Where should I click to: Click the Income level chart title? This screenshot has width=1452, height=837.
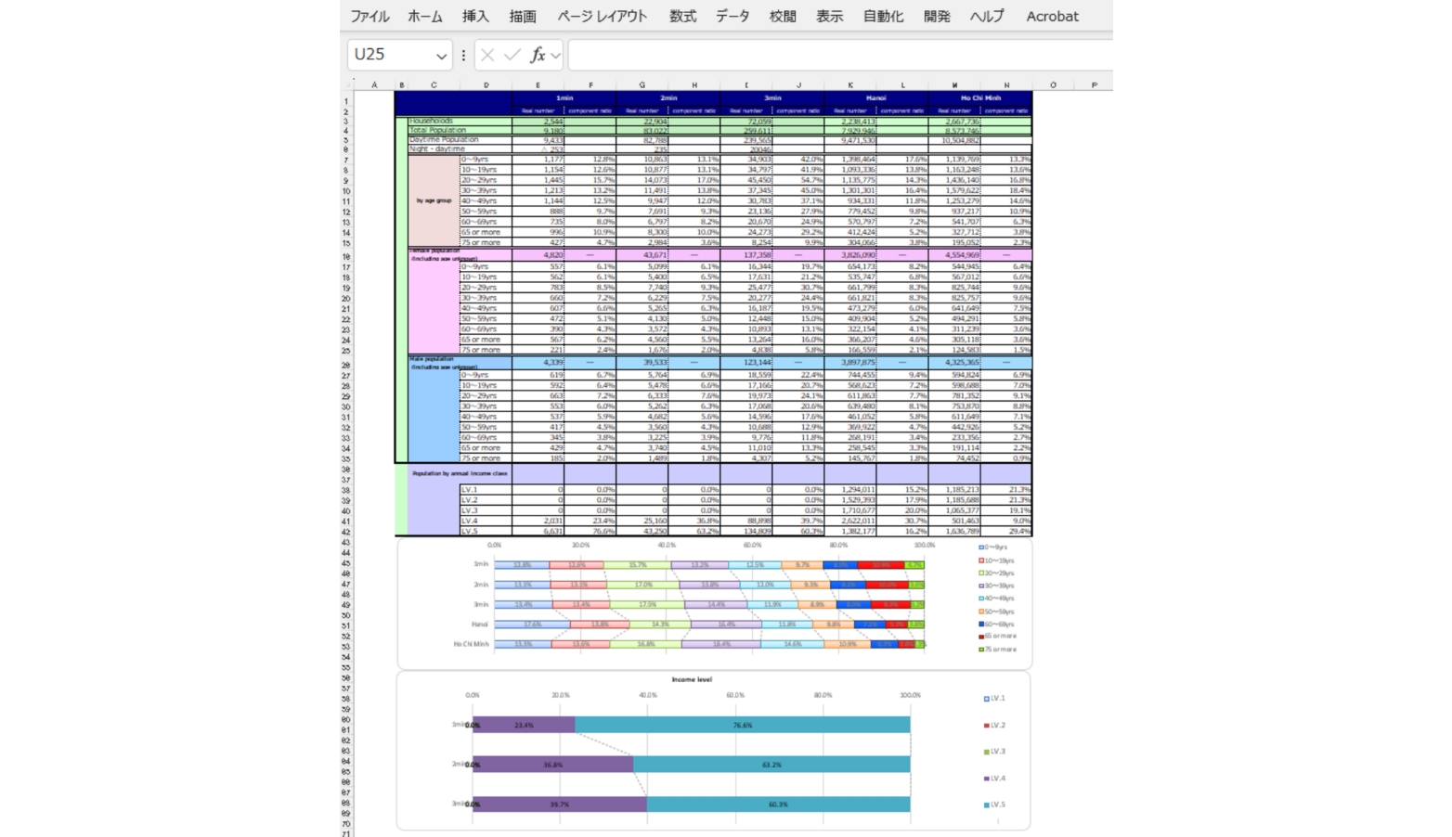point(692,679)
